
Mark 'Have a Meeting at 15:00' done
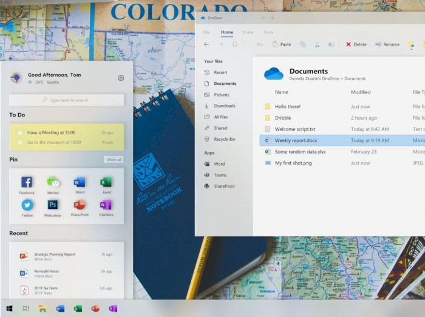(20, 132)
